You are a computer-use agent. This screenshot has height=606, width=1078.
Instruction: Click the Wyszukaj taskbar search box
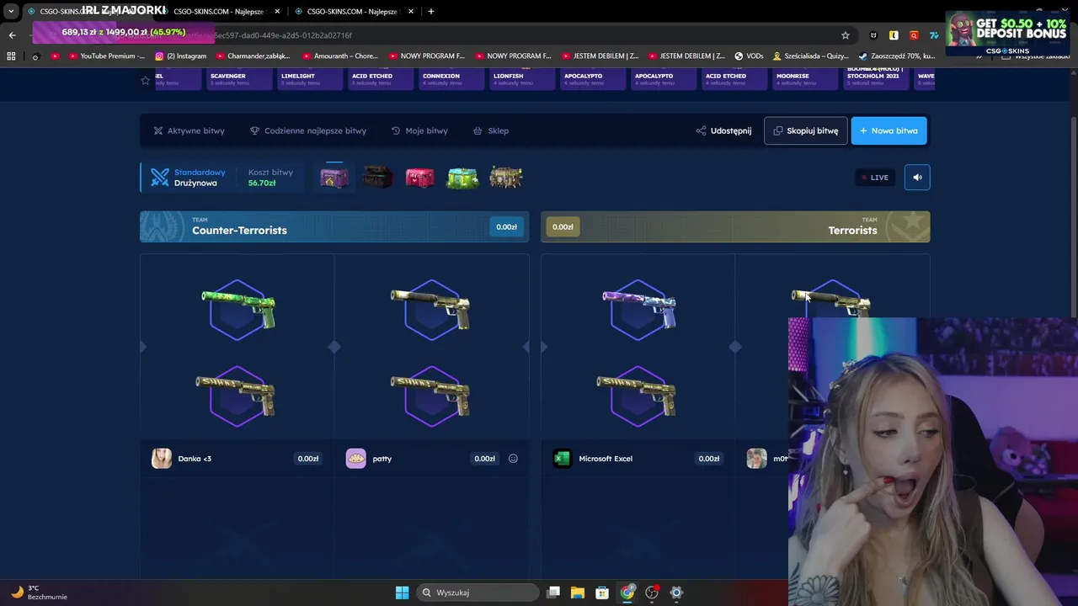[x=478, y=593]
